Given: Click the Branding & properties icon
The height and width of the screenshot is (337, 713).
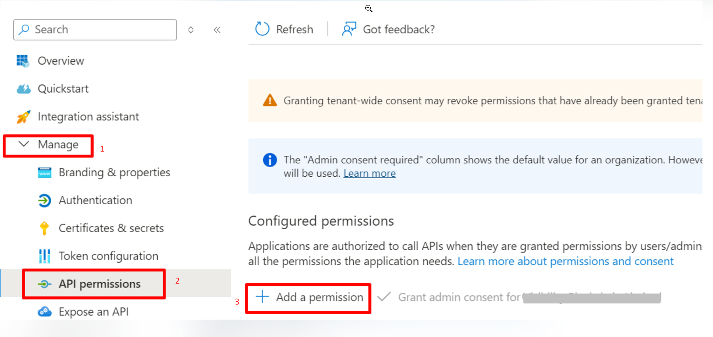Looking at the screenshot, I should pyautogui.click(x=44, y=173).
